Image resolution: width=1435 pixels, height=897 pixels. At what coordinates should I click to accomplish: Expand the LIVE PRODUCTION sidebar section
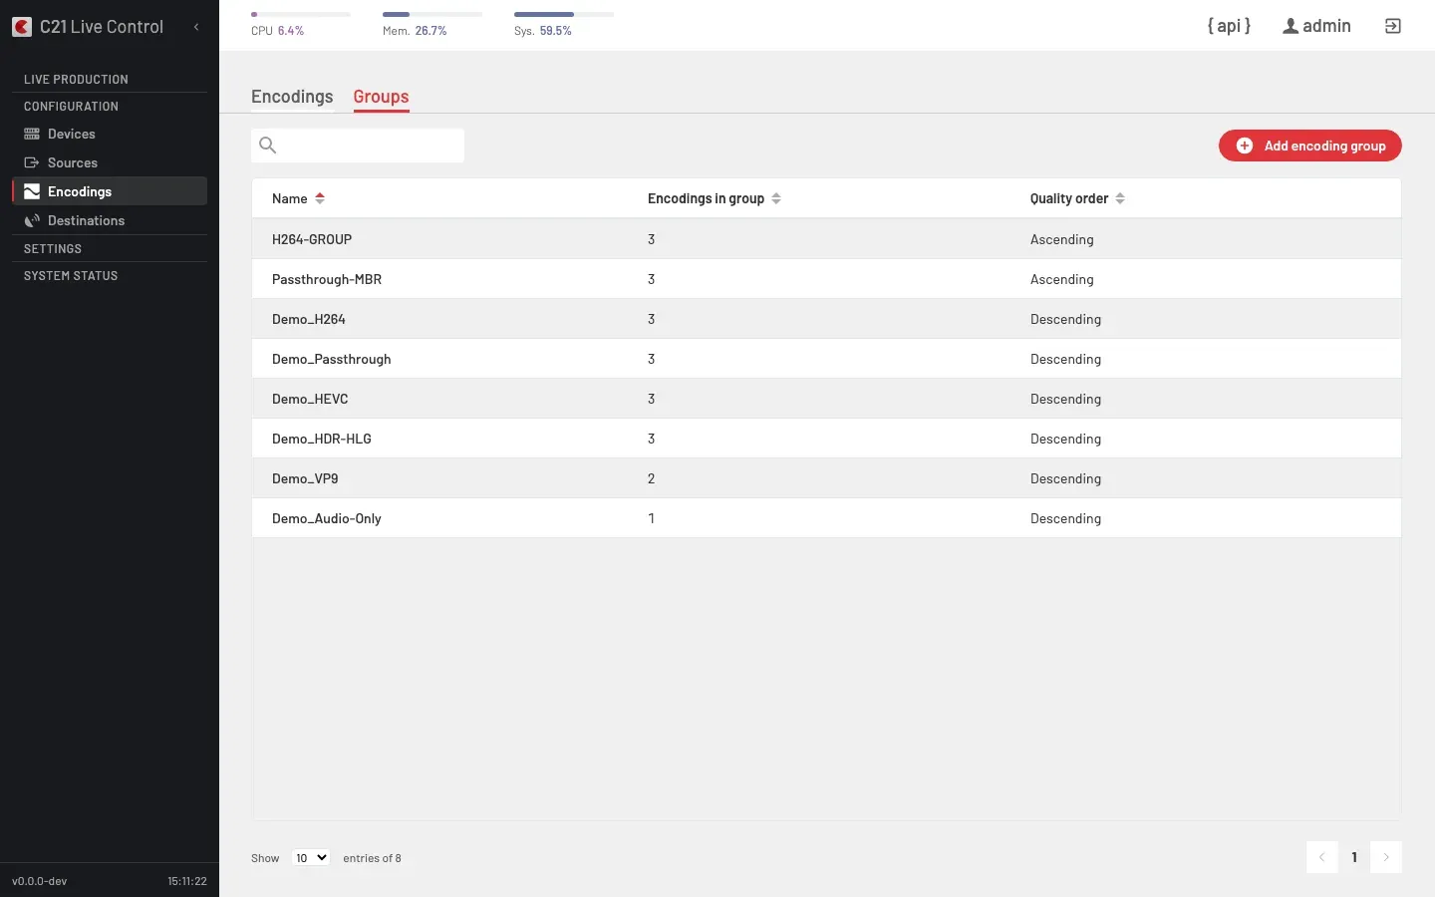point(76,79)
